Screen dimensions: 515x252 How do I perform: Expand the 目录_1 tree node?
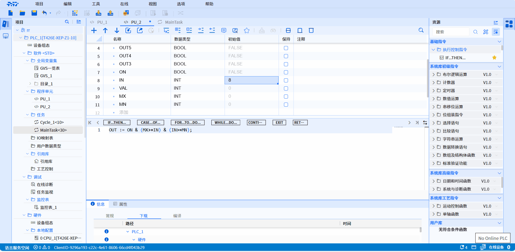click(30, 84)
